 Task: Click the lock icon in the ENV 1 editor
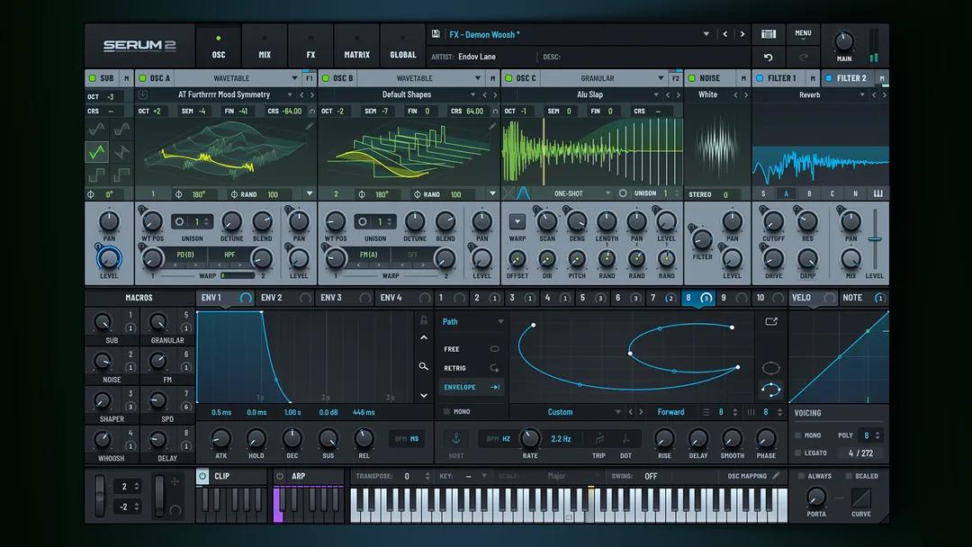pyautogui.click(x=421, y=321)
